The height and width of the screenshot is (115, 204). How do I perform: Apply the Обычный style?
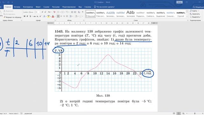[91, 14]
